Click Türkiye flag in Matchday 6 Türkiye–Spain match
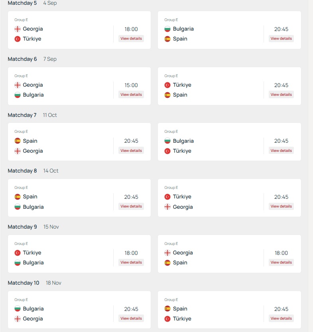Viewport: 313px width, 332px height. pos(167,85)
